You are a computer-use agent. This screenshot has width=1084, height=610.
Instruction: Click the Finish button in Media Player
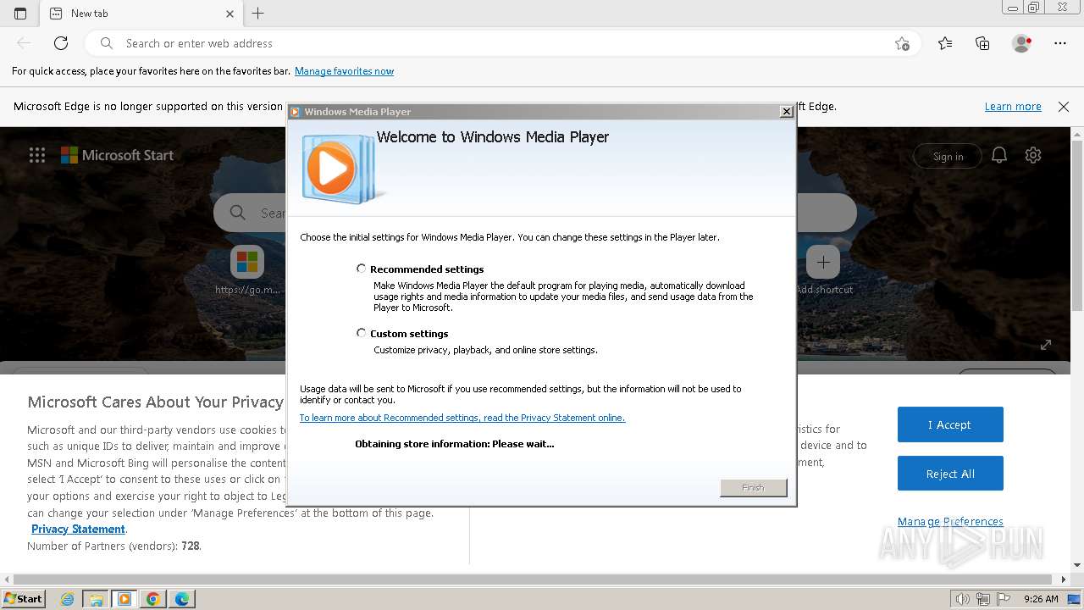(753, 488)
